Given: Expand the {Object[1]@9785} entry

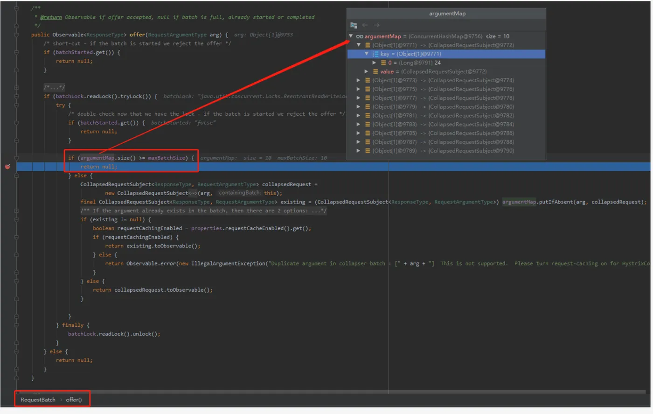Looking at the screenshot, I should [x=358, y=133].
